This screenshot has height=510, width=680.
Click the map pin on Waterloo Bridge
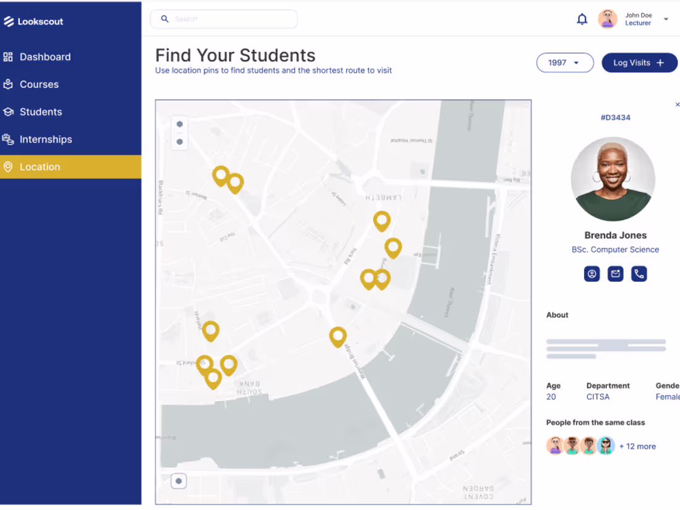coord(338,336)
